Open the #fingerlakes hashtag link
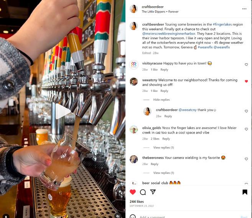The image size is (252, 218). pyautogui.click(x=222, y=25)
